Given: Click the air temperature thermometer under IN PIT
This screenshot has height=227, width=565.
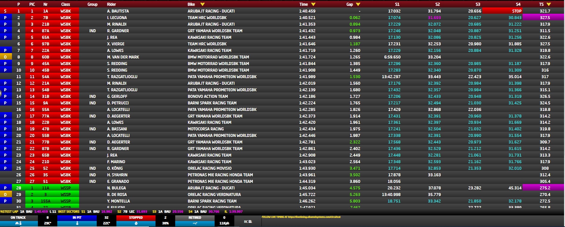Looking at the screenshot, I should tap(77, 223).
